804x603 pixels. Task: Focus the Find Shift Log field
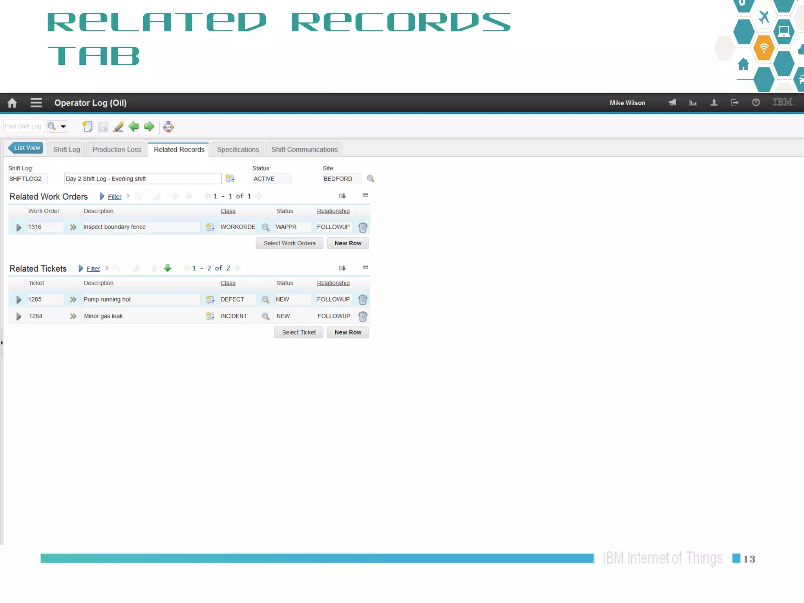click(x=24, y=126)
